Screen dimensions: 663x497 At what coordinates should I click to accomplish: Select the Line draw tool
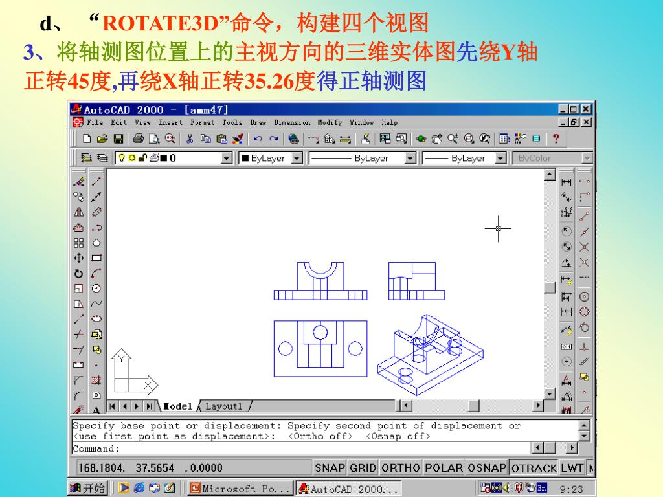click(x=96, y=182)
